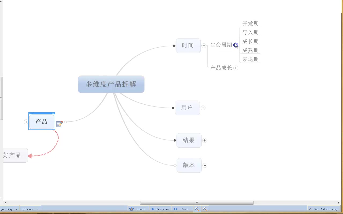Select the 产品 topic node
343x214 pixels.
42,122
